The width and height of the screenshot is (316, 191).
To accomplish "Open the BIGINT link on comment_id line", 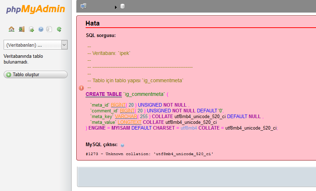I will pyautogui.click(x=127, y=111).
